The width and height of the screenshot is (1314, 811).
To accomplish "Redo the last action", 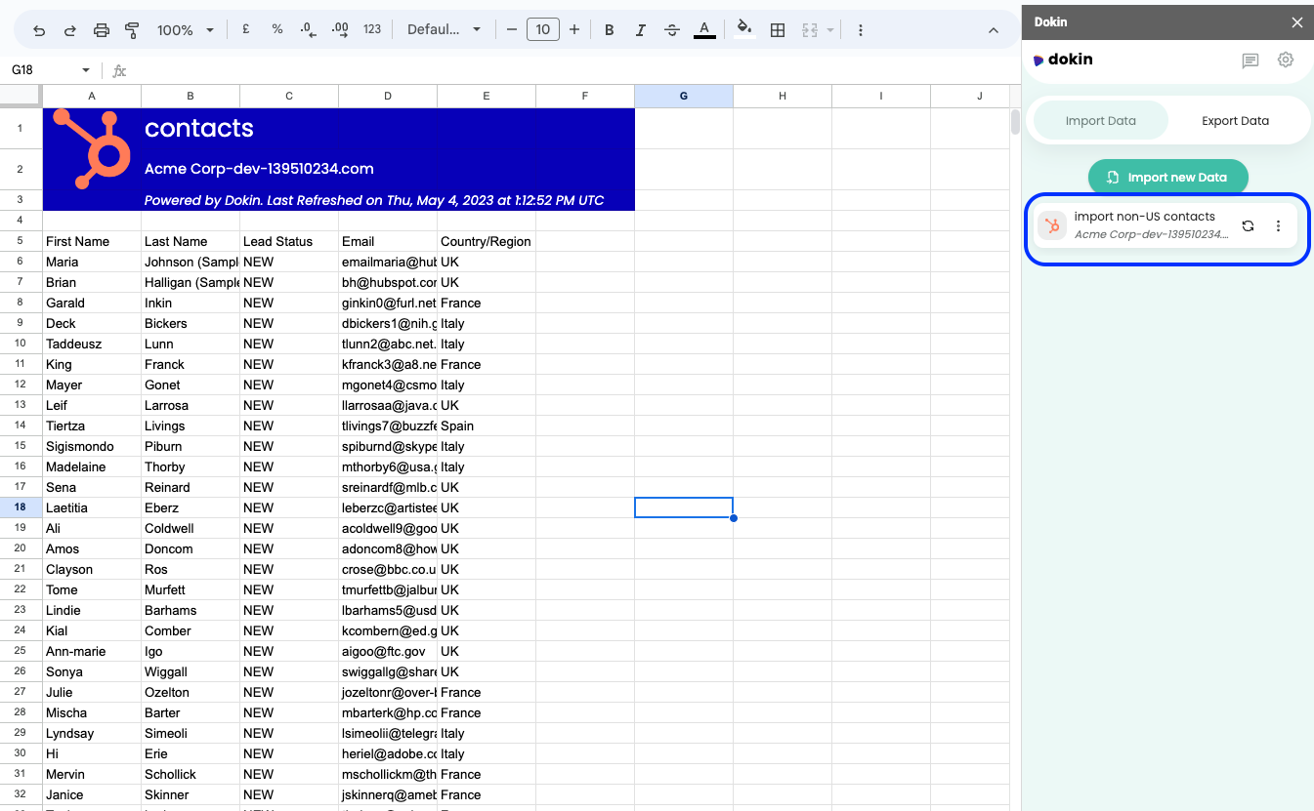I will tap(70, 30).
